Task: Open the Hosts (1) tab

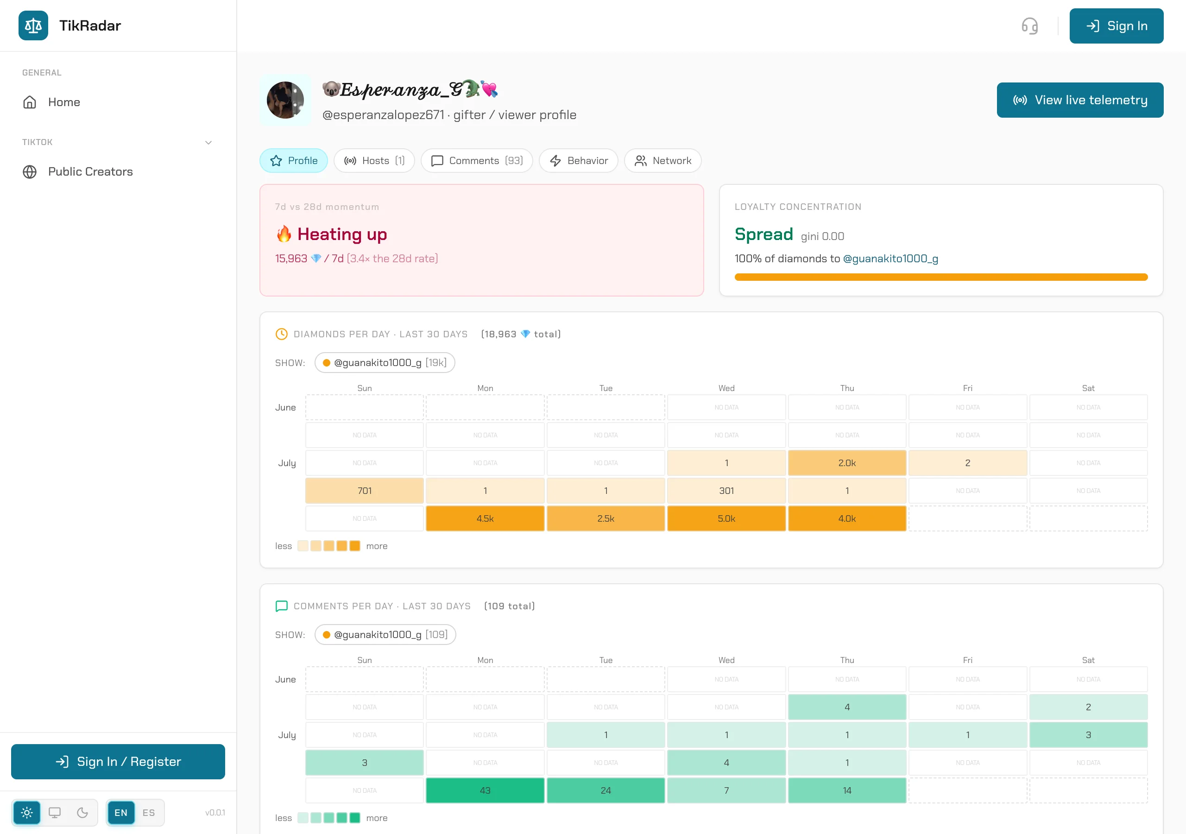Action: point(374,161)
